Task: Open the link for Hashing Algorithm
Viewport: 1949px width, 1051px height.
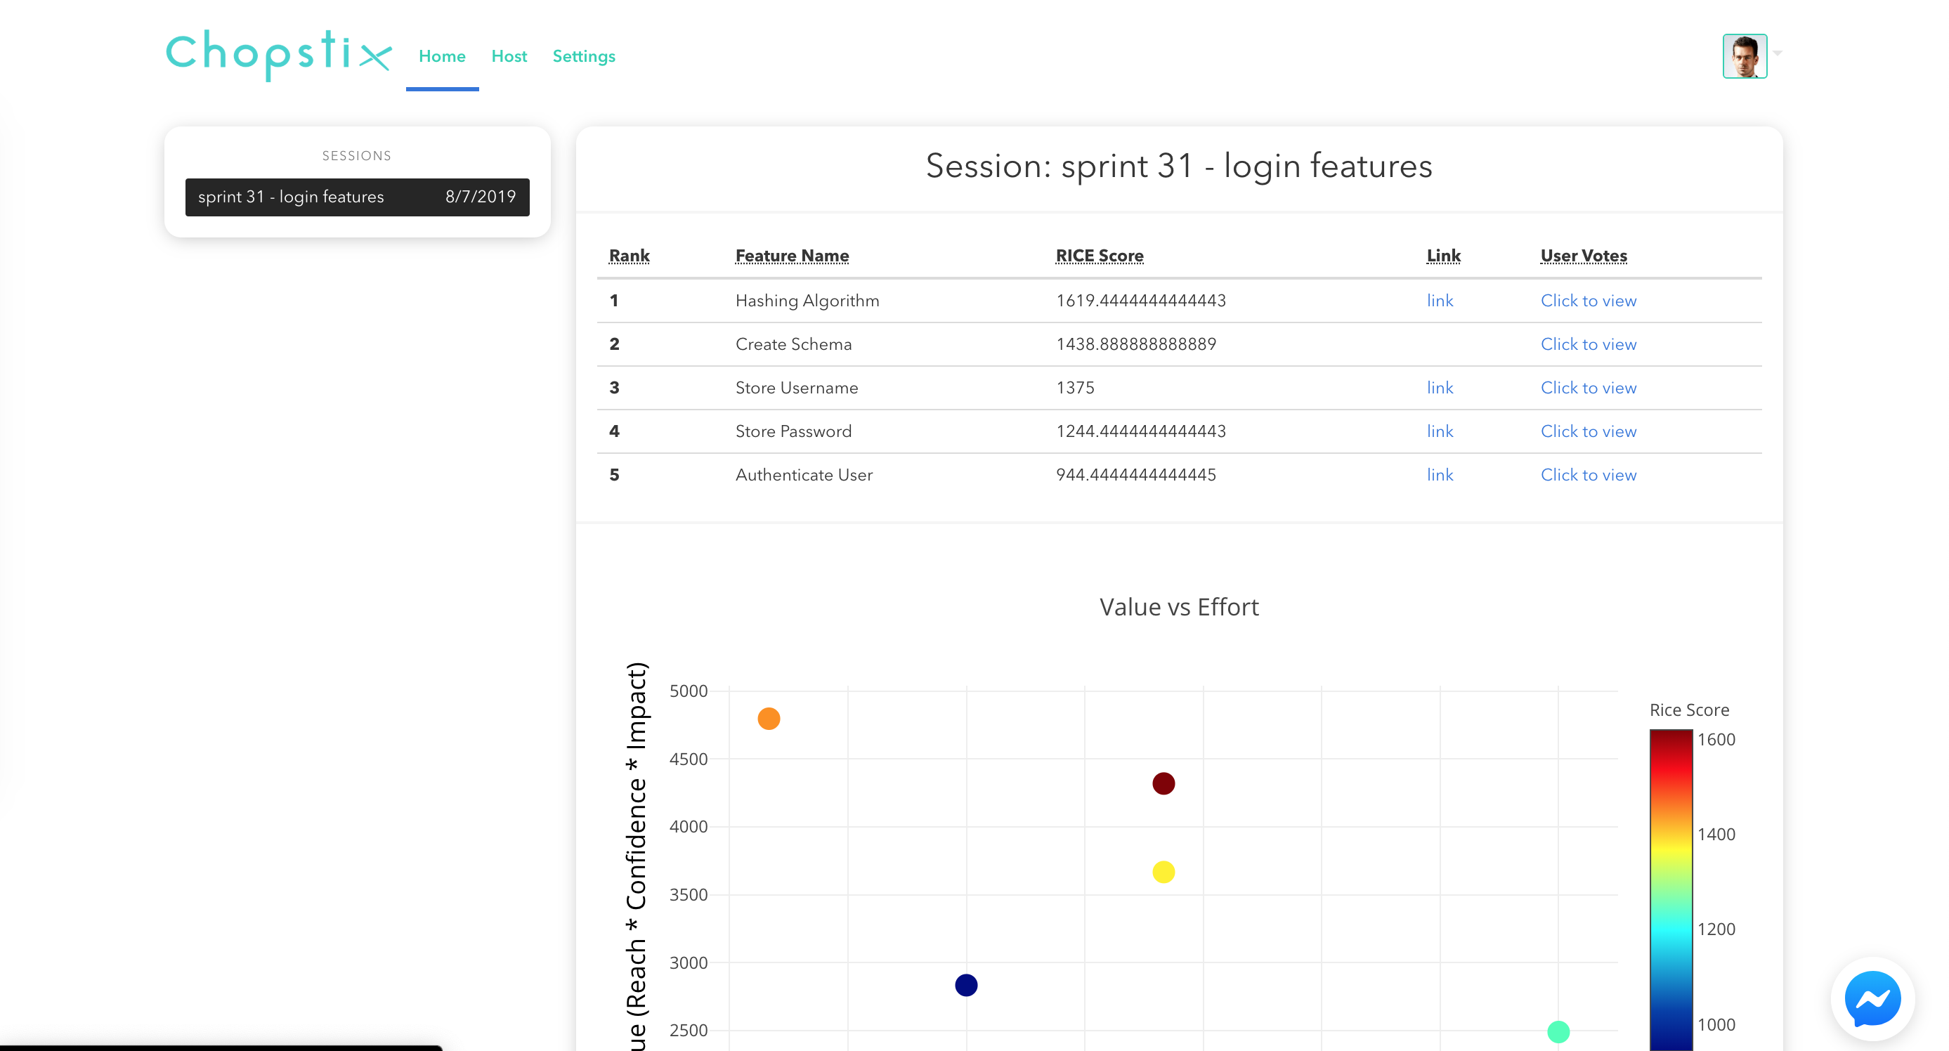Action: coord(1439,301)
